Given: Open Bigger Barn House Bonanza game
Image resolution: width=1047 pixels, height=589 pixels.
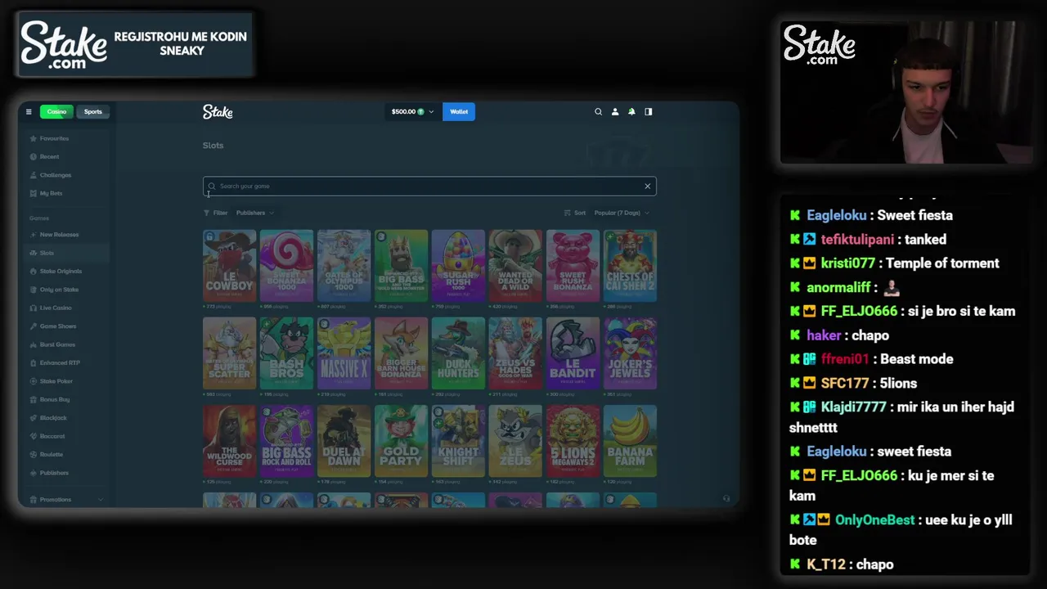Looking at the screenshot, I should pos(401,353).
